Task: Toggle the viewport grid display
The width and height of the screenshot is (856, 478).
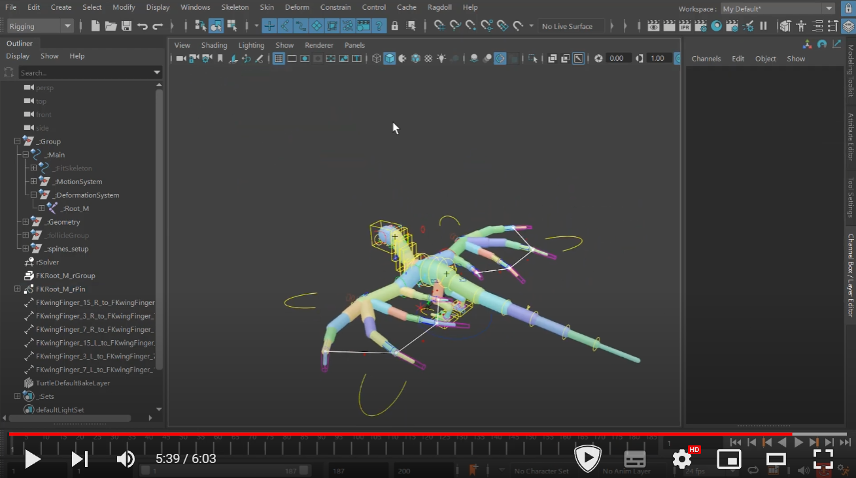Action: [x=279, y=59]
